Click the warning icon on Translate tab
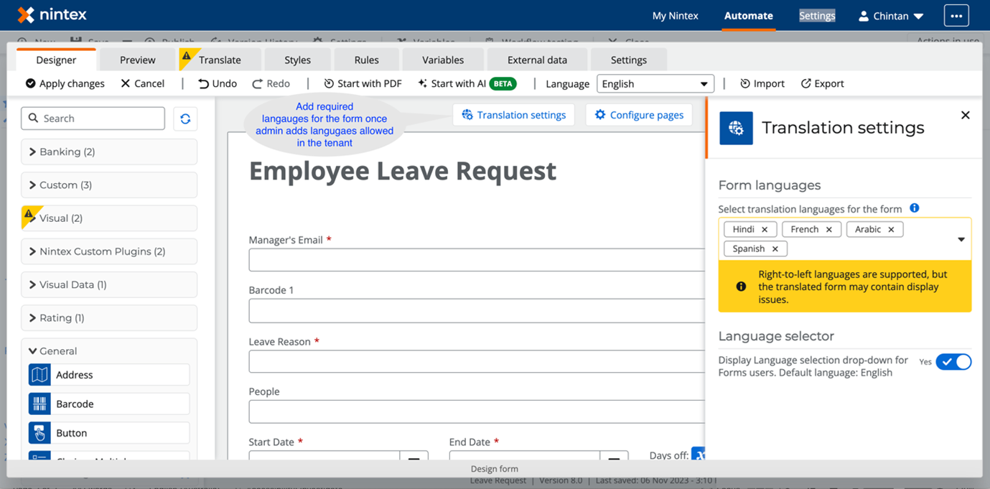Image resolution: width=990 pixels, height=489 pixels. 187,56
